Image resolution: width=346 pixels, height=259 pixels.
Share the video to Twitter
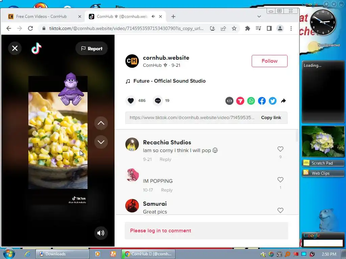(273, 101)
